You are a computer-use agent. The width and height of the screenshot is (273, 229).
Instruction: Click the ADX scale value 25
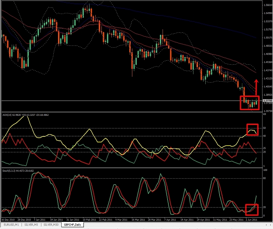[264, 148]
